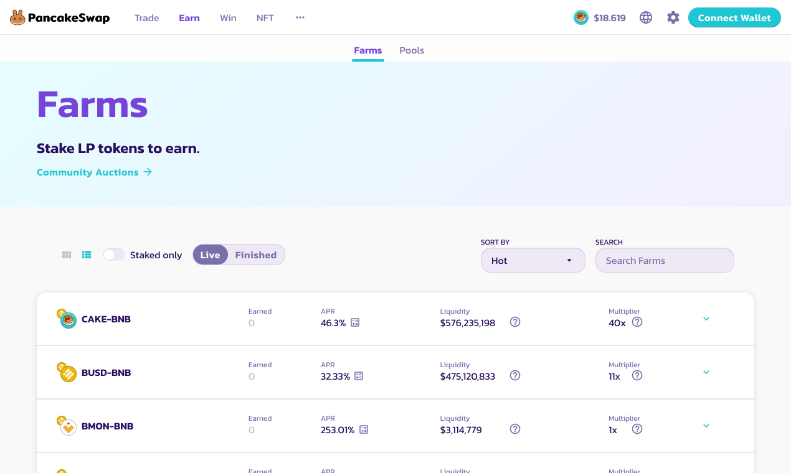This screenshot has height=473, width=791.
Task: Click the 1x multiplier value
Action: click(613, 430)
